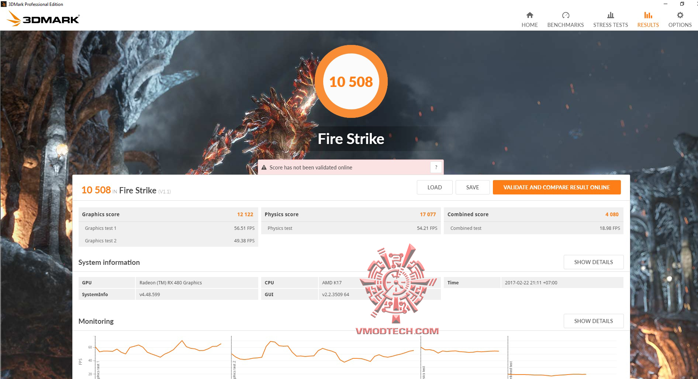Click the Combined score label
This screenshot has height=379, width=698.
click(x=468, y=214)
